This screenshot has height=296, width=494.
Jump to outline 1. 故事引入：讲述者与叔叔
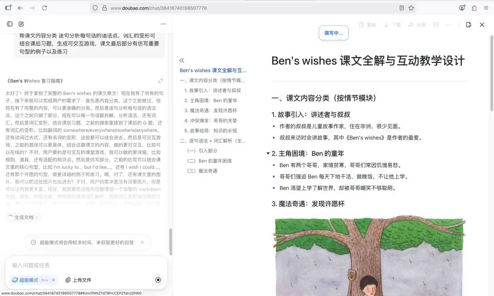click(x=213, y=90)
